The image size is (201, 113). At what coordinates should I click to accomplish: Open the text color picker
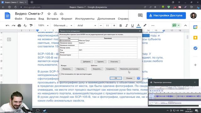click(x=139, y=25)
